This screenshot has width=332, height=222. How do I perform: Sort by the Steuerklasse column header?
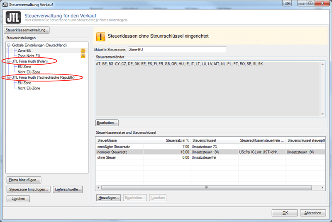coord(120,140)
